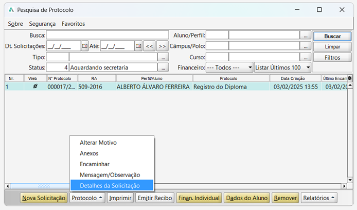Click the Aguardando secretaria status field

113,67
